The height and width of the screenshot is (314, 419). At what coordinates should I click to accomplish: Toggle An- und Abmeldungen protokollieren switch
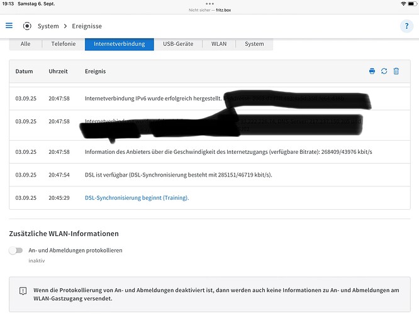tap(16, 250)
